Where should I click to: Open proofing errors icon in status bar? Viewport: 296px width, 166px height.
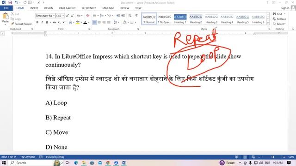tap(41, 157)
